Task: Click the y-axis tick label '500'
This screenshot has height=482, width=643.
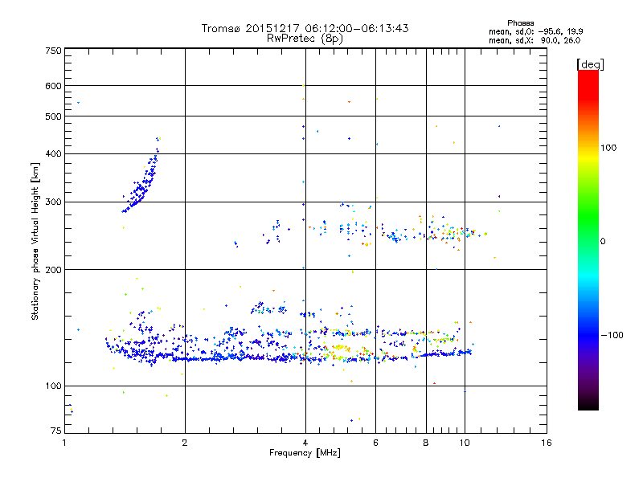Action: tap(53, 116)
